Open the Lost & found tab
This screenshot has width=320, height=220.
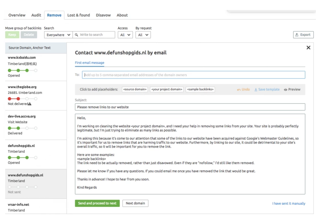pos(79,15)
